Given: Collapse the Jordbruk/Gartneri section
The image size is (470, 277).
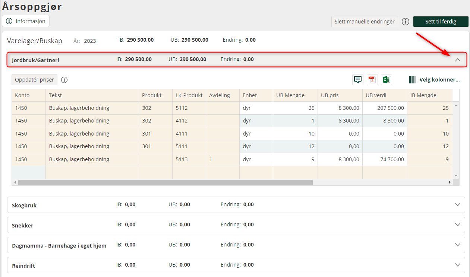Looking at the screenshot, I should click(458, 60).
